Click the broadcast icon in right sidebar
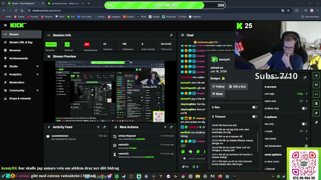Screen dimensions: 321x180 click(x=316, y=94)
